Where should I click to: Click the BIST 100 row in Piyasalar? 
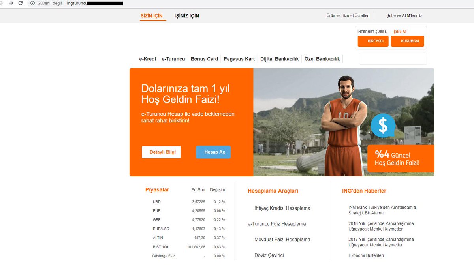click(189, 247)
